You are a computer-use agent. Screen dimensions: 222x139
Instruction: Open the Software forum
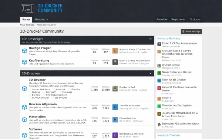(36, 129)
